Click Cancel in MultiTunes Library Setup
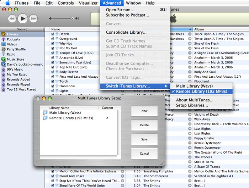Image resolution: width=249 pixels, height=188 pixels. click(144, 154)
